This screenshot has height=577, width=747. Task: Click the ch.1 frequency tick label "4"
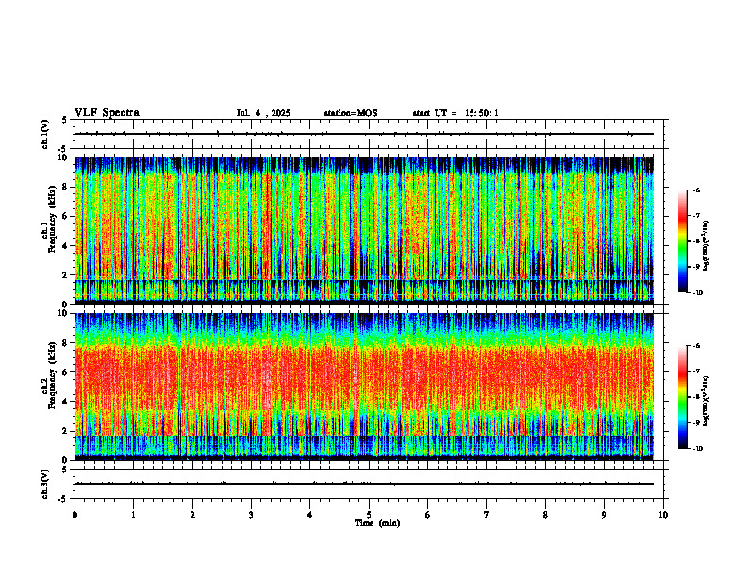(x=66, y=246)
